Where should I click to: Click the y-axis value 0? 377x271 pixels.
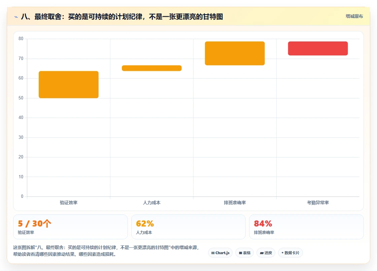click(22, 197)
